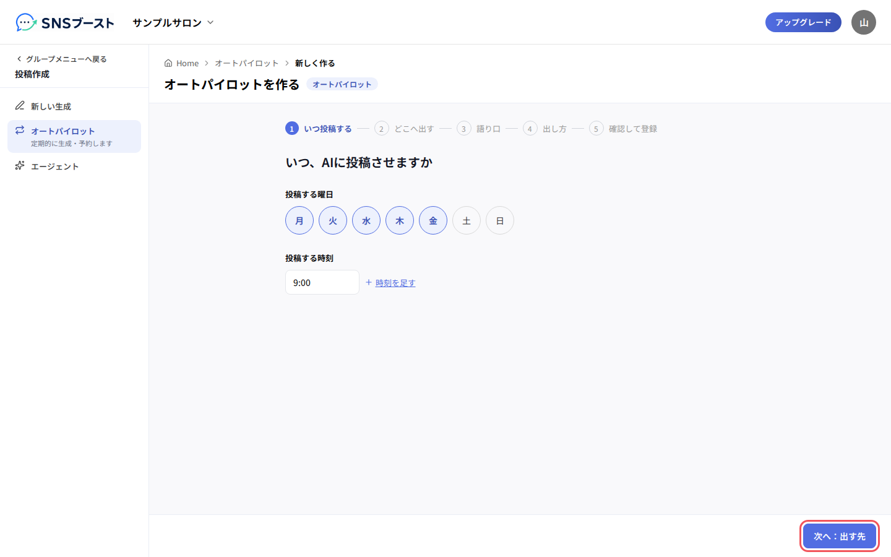Viewport: 891px width, 557px height.
Task: Open the 山 user avatar menu
Action: pyautogui.click(x=864, y=22)
